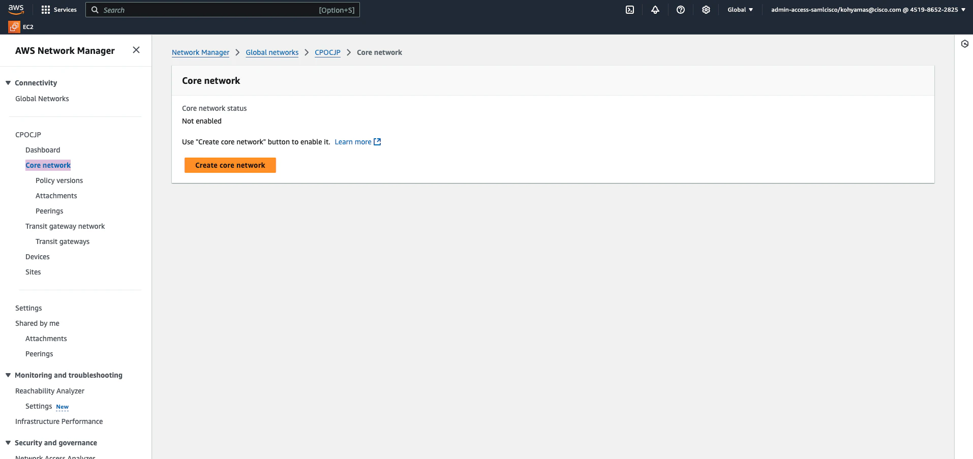Open Infrastructure Performance
The width and height of the screenshot is (973, 459).
click(x=59, y=421)
